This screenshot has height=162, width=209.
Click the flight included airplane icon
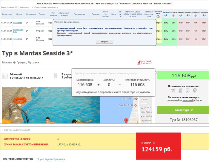[x=173, y=90]
